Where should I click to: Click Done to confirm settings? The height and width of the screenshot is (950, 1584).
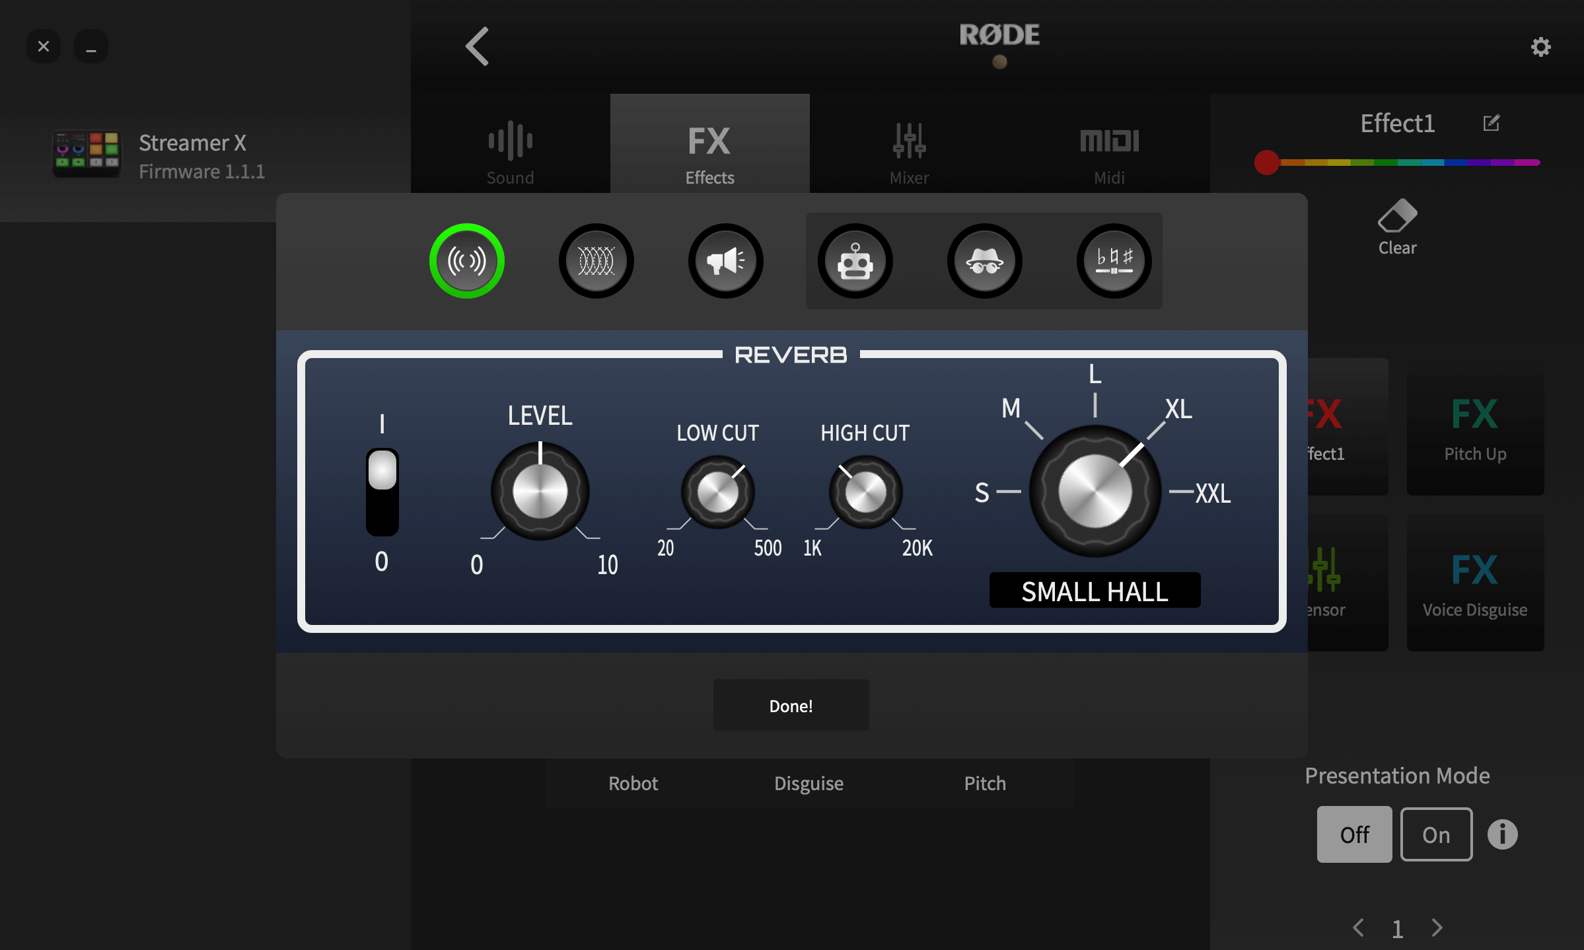point(791,705)
